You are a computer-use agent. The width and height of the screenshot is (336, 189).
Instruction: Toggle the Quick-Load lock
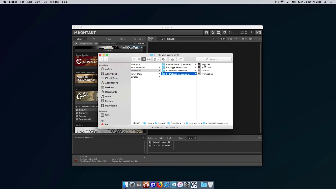tap(161, 138)
